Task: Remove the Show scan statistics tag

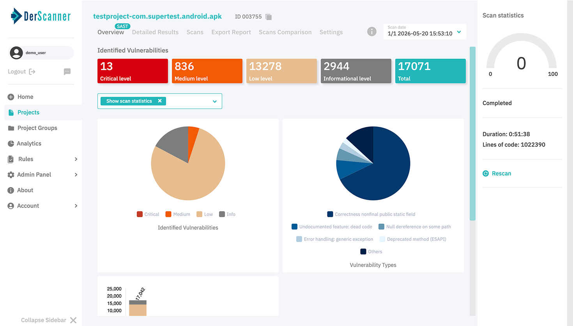Action: click(x=160, y=101)
